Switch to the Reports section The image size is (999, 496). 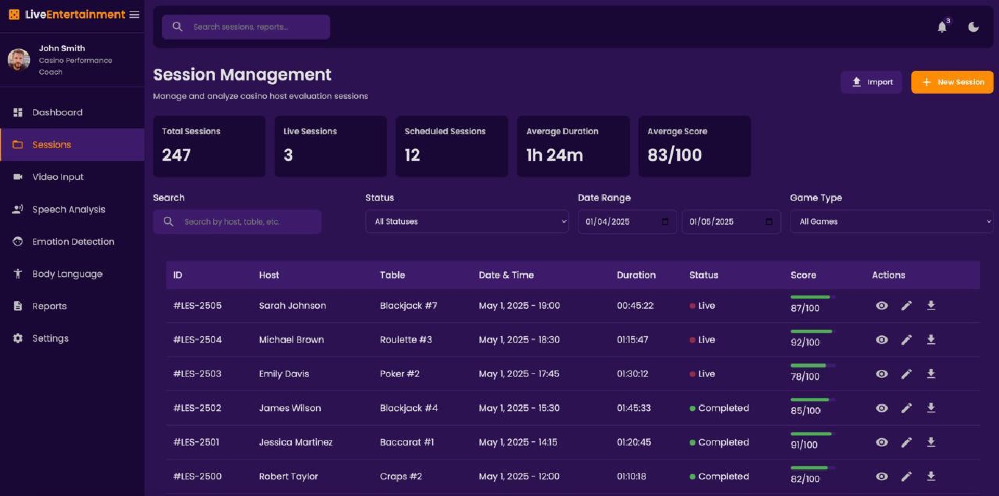pos(49,306)
